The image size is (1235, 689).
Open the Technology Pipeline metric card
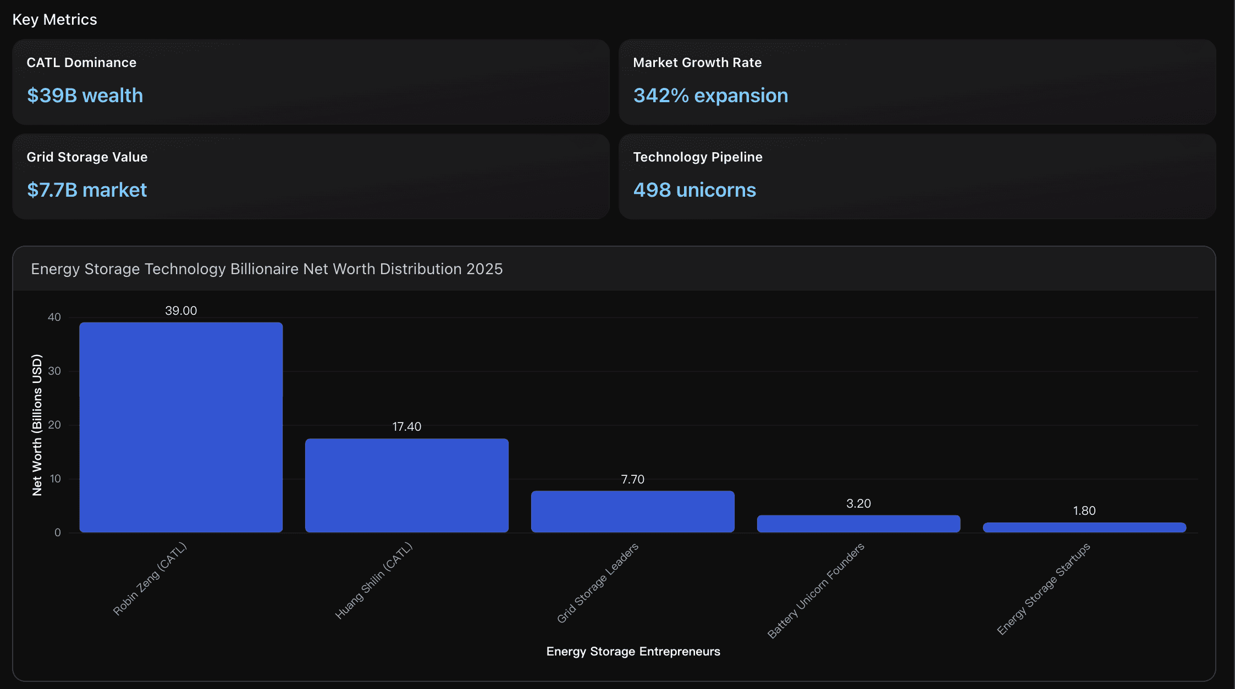(917, 176)
